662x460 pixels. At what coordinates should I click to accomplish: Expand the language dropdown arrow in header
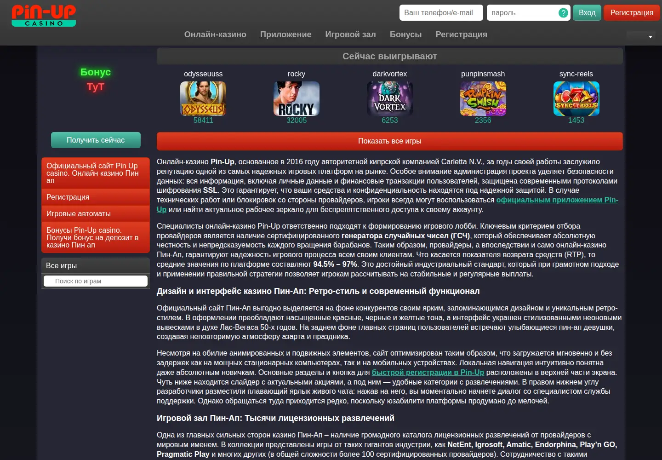(651, 37)
